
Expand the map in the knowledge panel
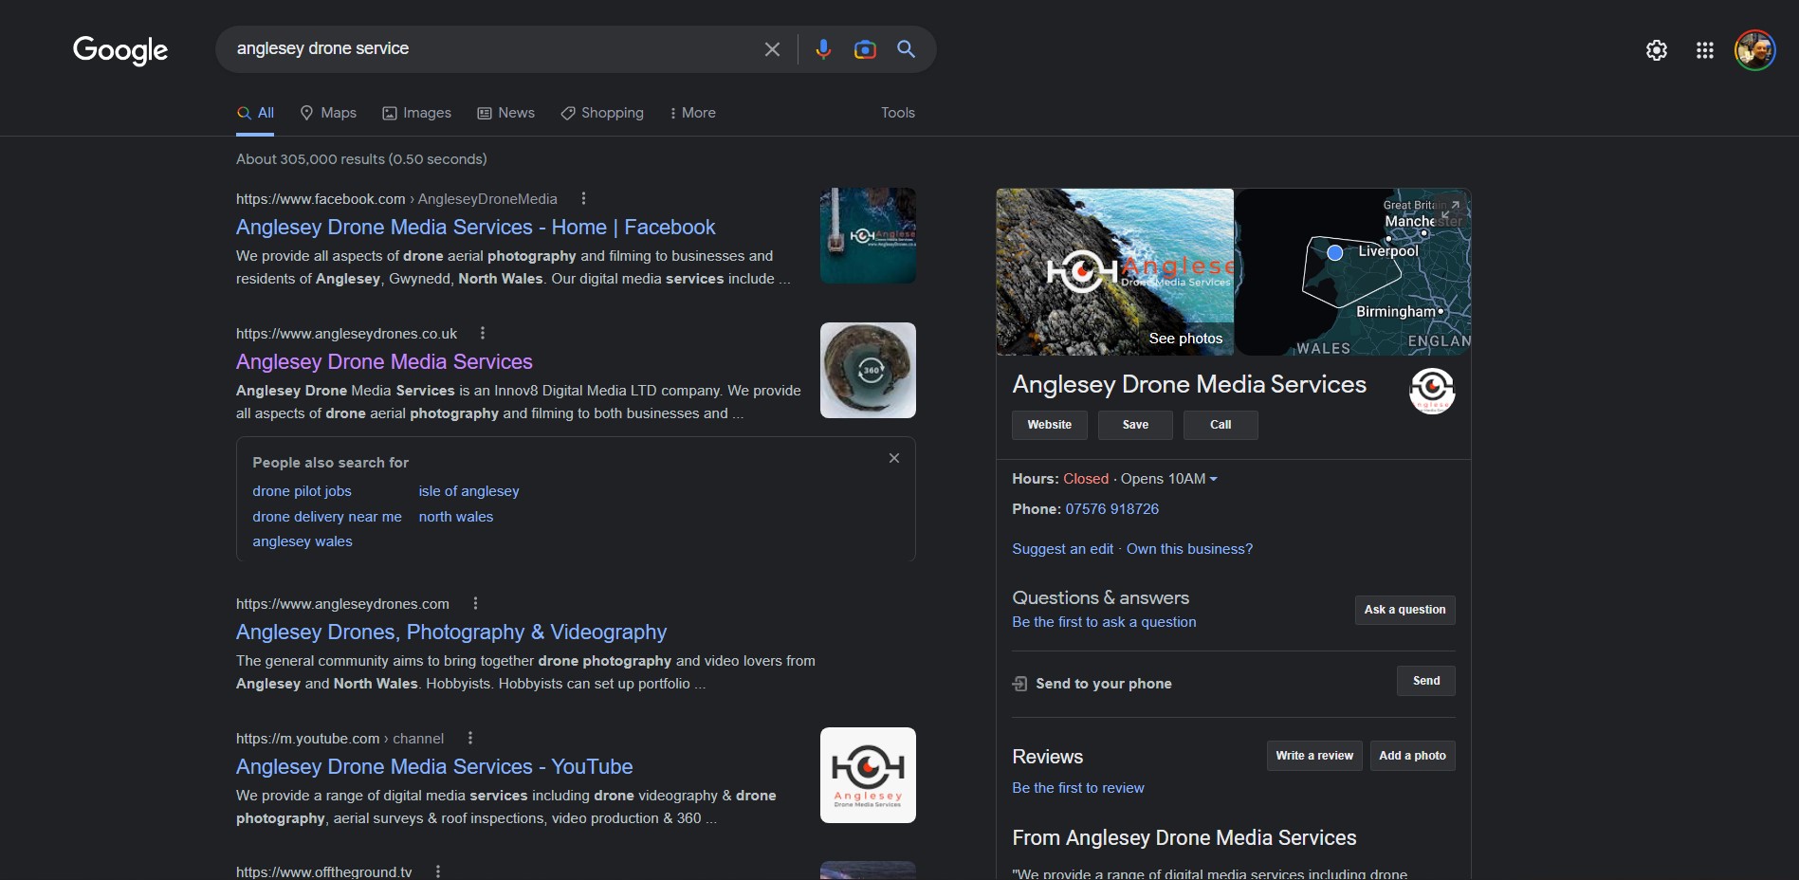tap(1451, 209)
